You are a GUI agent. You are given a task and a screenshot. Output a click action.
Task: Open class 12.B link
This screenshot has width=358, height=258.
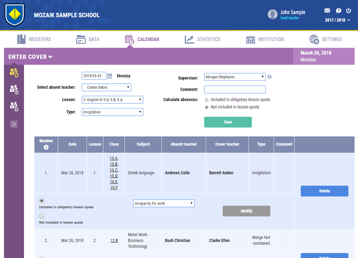coord(114,241)
